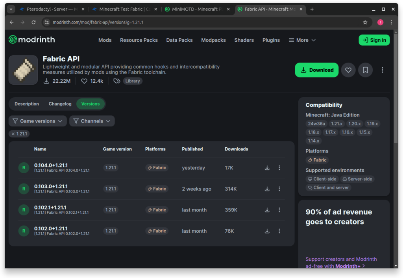Download version 0.104.0+1.21.1 via row icon
Screen dimensions: 403x278
click(267, 168)
